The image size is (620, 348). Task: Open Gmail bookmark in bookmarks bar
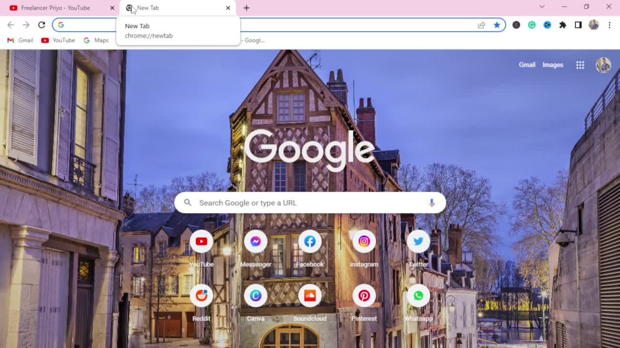[x=20, y=40]
